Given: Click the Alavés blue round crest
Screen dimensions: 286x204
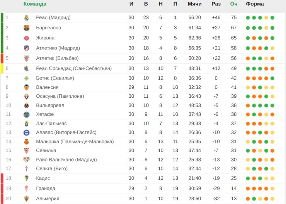Looking at the screenshot, I should click(x=26, y=133).
